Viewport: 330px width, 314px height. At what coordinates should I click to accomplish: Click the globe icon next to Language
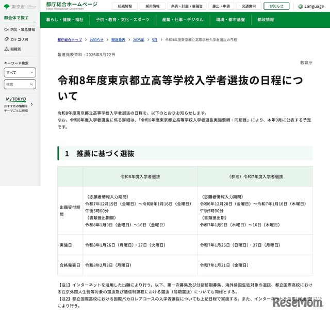[300, 7]
